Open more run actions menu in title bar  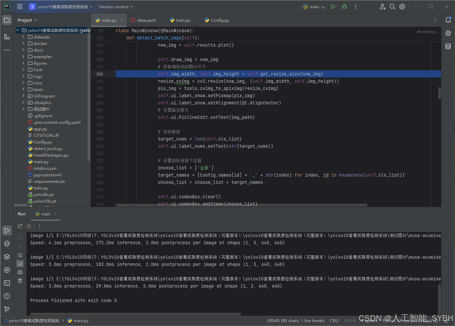pos(356,7)
